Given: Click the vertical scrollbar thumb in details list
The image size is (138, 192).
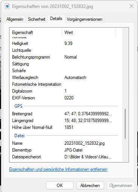Looking at the screenshot, I should click(125, 124).
